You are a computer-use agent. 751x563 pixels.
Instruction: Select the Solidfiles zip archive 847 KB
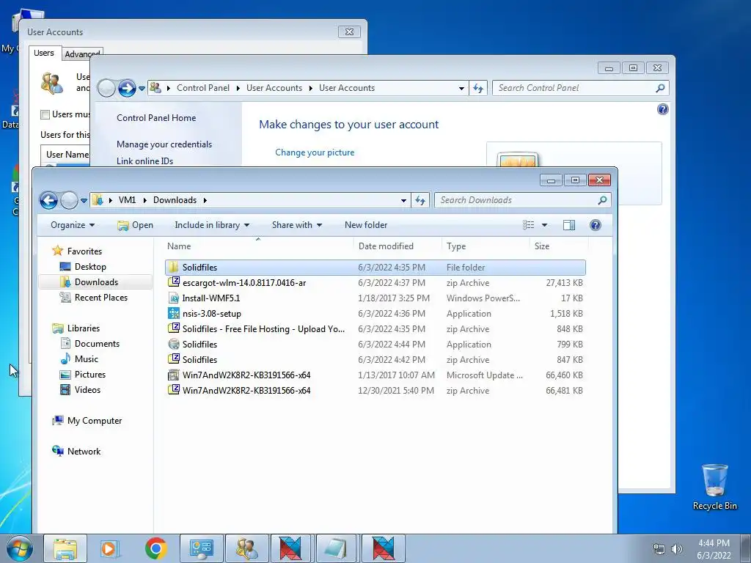(375, 359)
